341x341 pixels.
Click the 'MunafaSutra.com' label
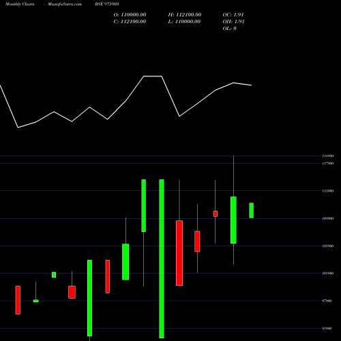(x=65, y=4)
